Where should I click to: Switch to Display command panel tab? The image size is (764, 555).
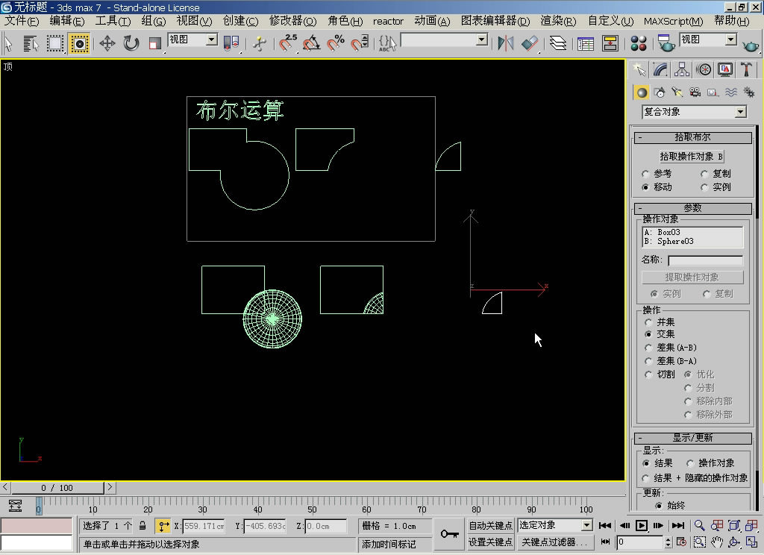(x=725, y=69)
